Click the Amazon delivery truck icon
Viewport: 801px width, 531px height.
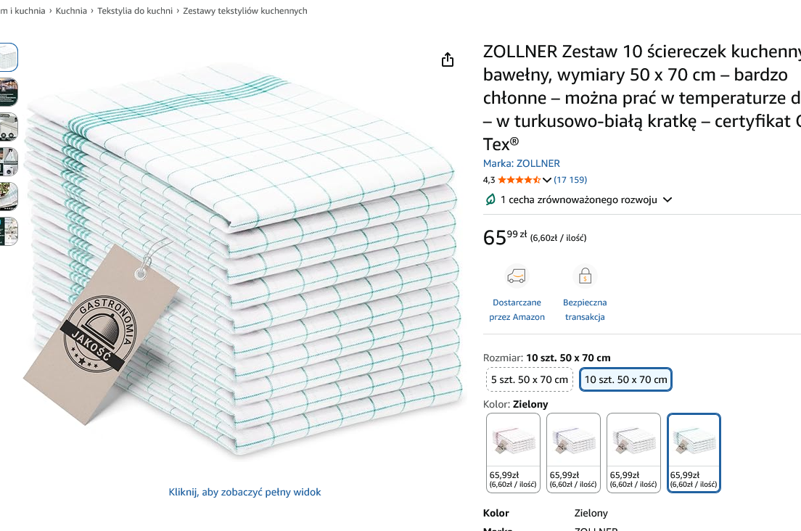click(516, 276)
